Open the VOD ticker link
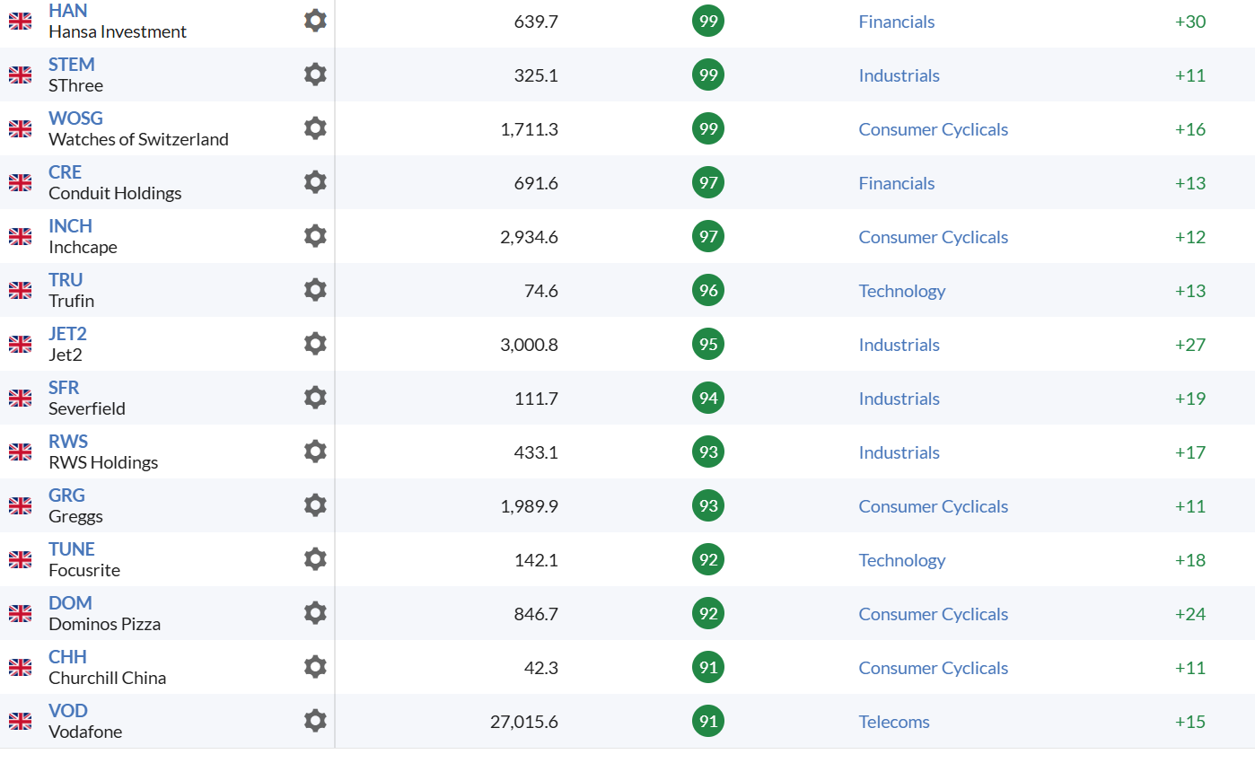 [x=68, y=711]
